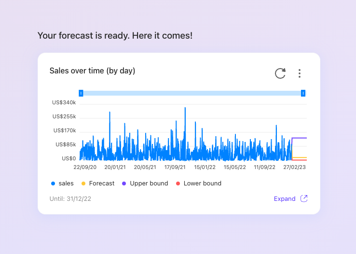Click the 17/09/21 x-axis date label

pyautogui.click(x=175, y=167)
